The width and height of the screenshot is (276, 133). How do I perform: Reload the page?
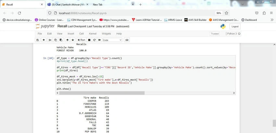[x=19, y=13]
